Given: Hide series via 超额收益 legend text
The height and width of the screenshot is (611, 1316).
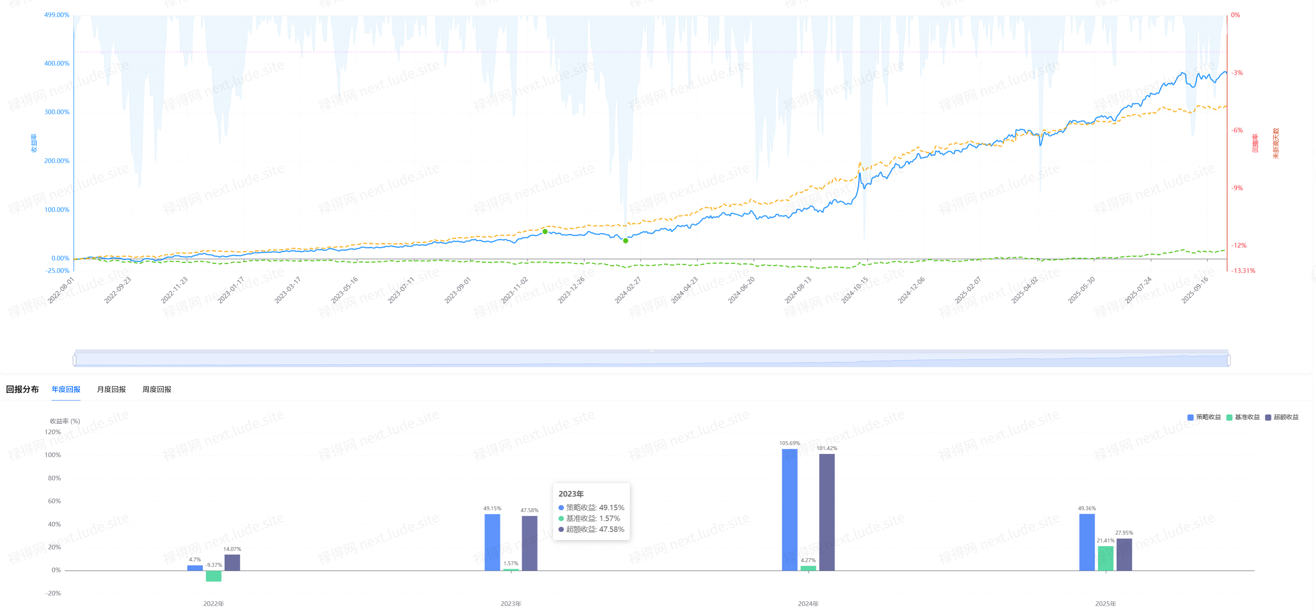Looking at the screenshot, I should coord(1286,418).
